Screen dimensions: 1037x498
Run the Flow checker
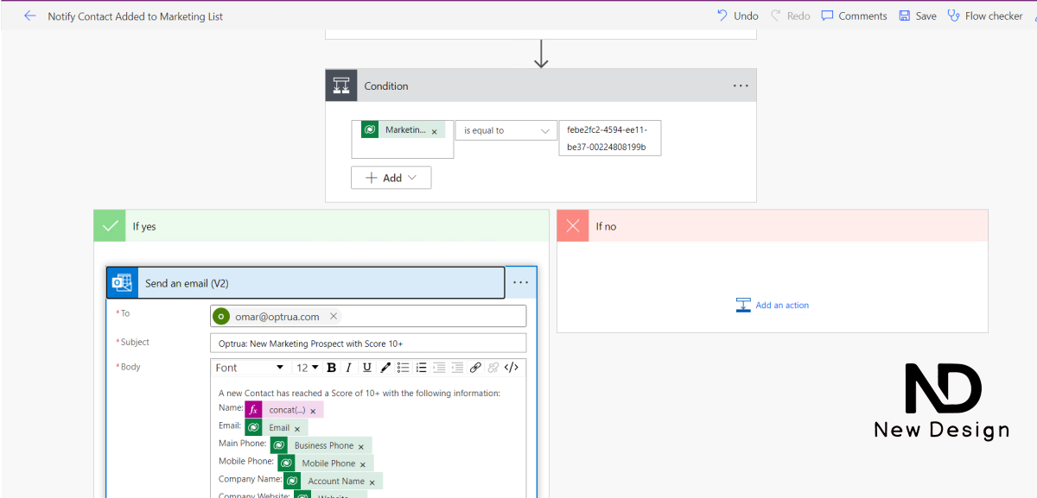(984, 16)
